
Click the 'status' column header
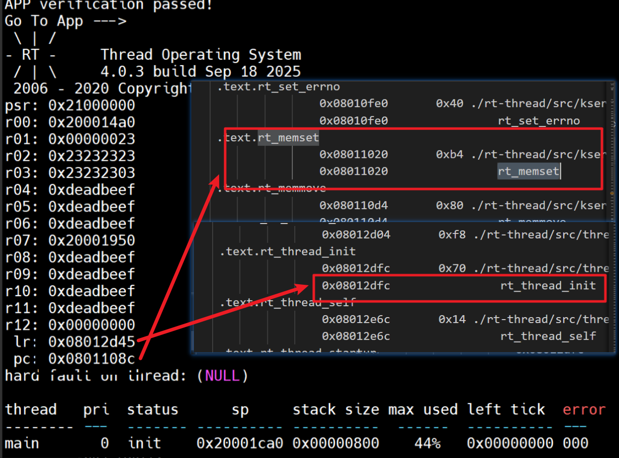pos(152,410)
